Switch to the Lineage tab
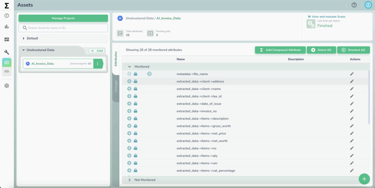 tap(116, 86)
